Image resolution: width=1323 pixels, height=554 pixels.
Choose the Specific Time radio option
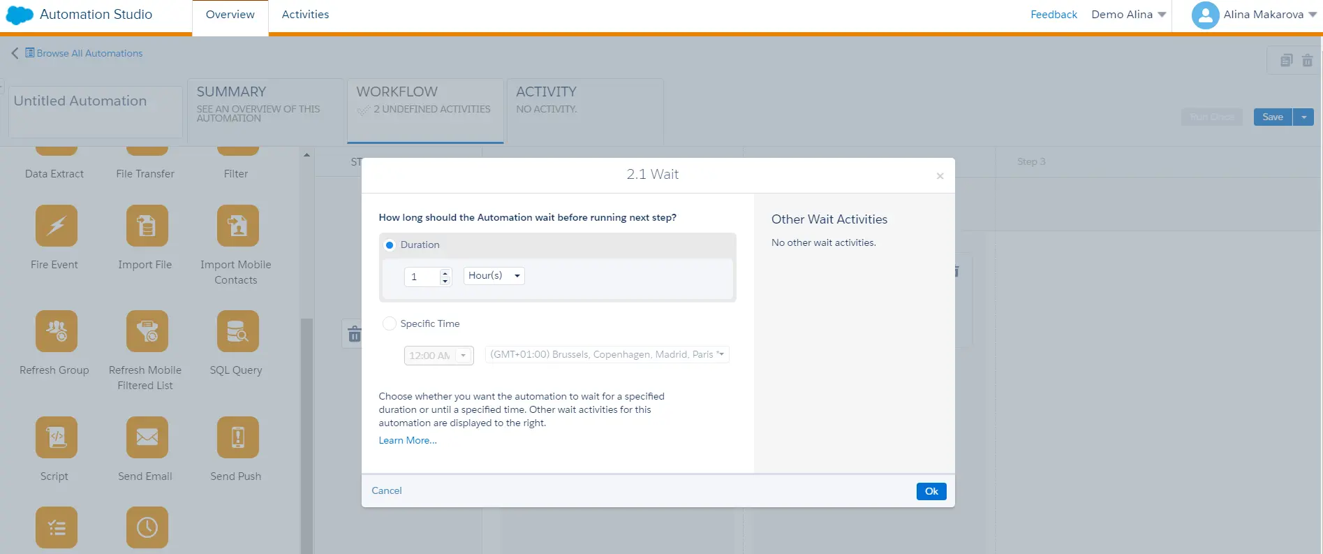point(390,323)
